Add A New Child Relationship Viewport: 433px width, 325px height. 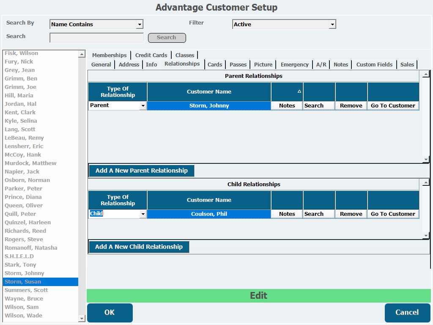click(x=139, y=247)
